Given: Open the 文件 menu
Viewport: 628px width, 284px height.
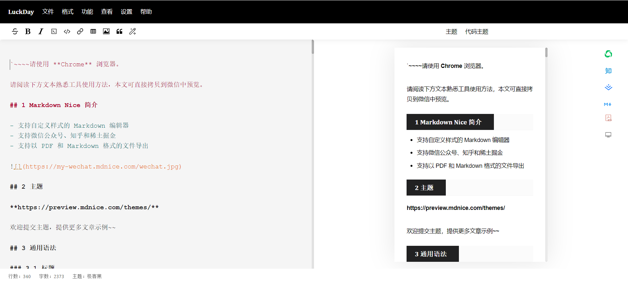Looking at the screenshot, I should 48,12.
